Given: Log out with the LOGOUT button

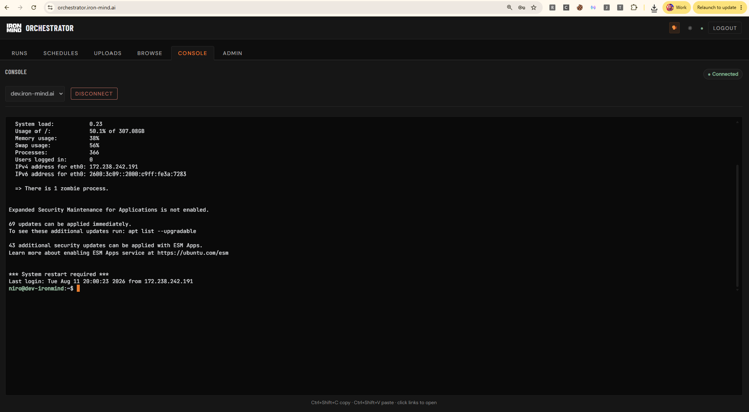Looking at the screenshot, I should pyautogui.click(x=725, y=28).
